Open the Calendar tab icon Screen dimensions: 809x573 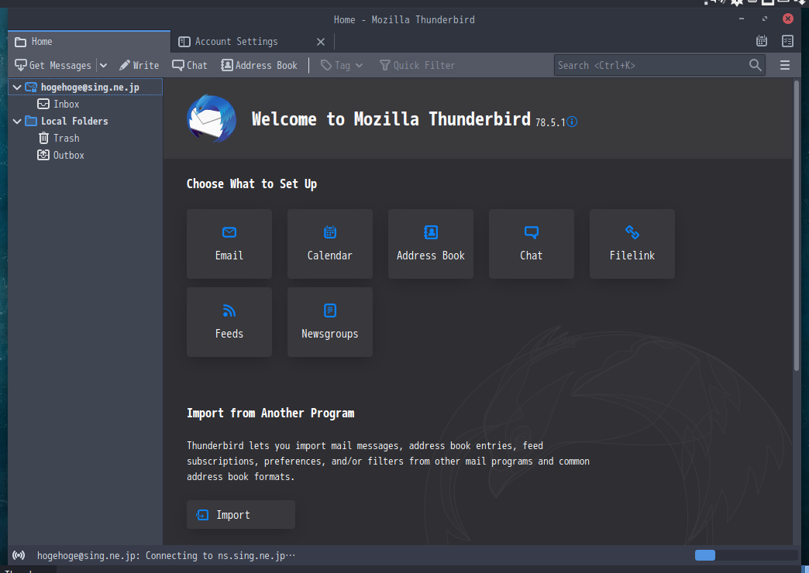click(762, 41)
